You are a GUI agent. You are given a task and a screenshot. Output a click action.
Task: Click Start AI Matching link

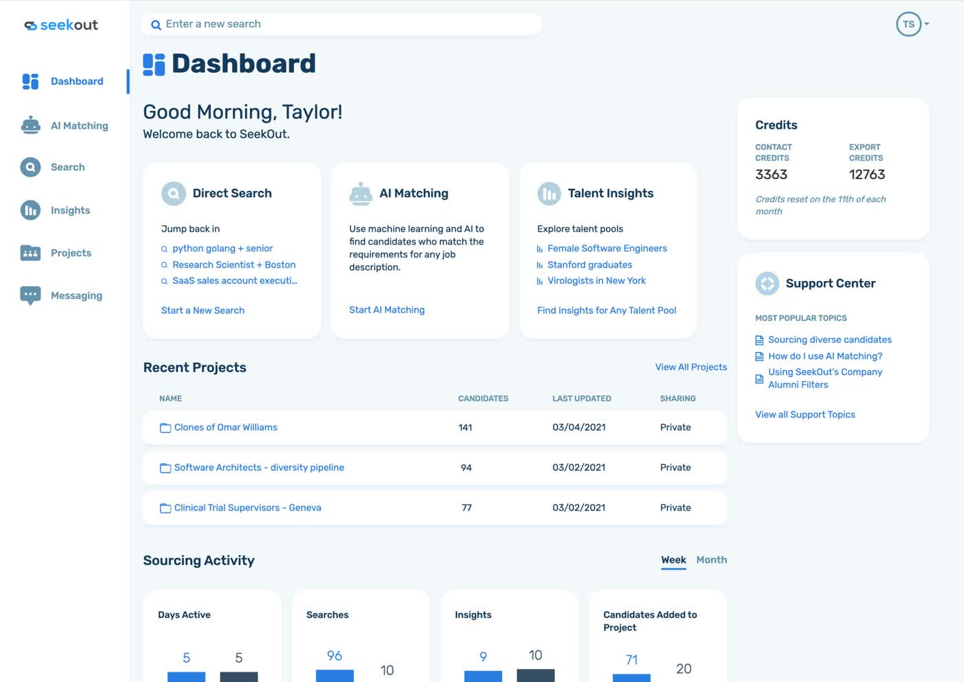[x=387, y=310]
